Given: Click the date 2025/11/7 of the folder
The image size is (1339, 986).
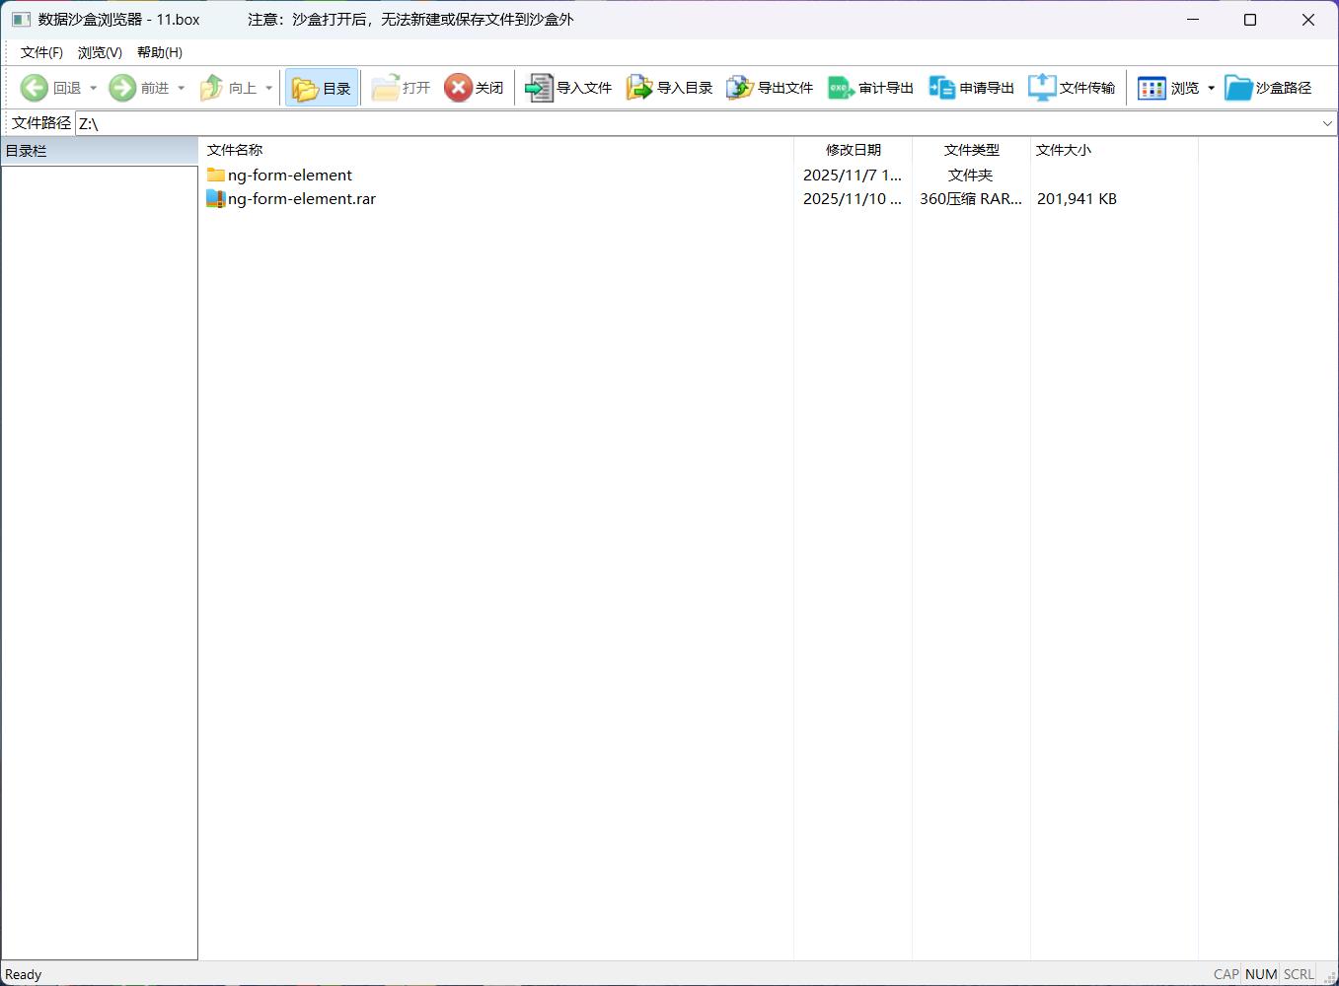Looking at the screenshot, I should click(853, 175).
